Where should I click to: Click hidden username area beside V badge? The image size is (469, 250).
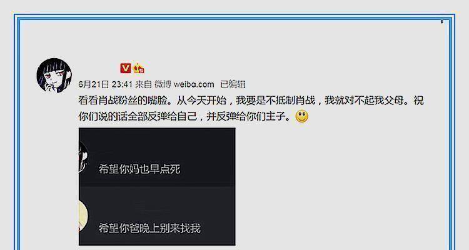[98, 69]
